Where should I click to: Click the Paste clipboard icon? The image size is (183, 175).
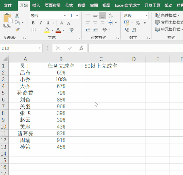coord(8,18)
